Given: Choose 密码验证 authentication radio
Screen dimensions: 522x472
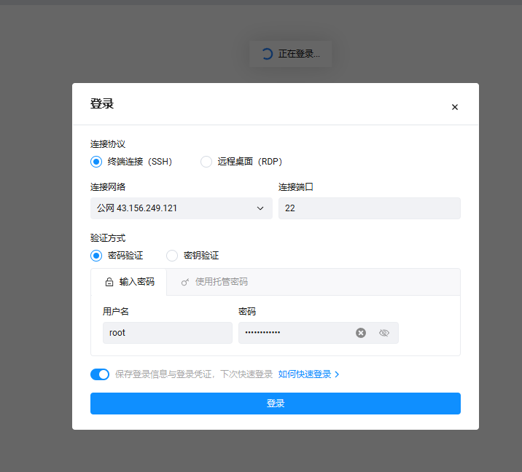Looking at the screenshot, I should [96, 256].
